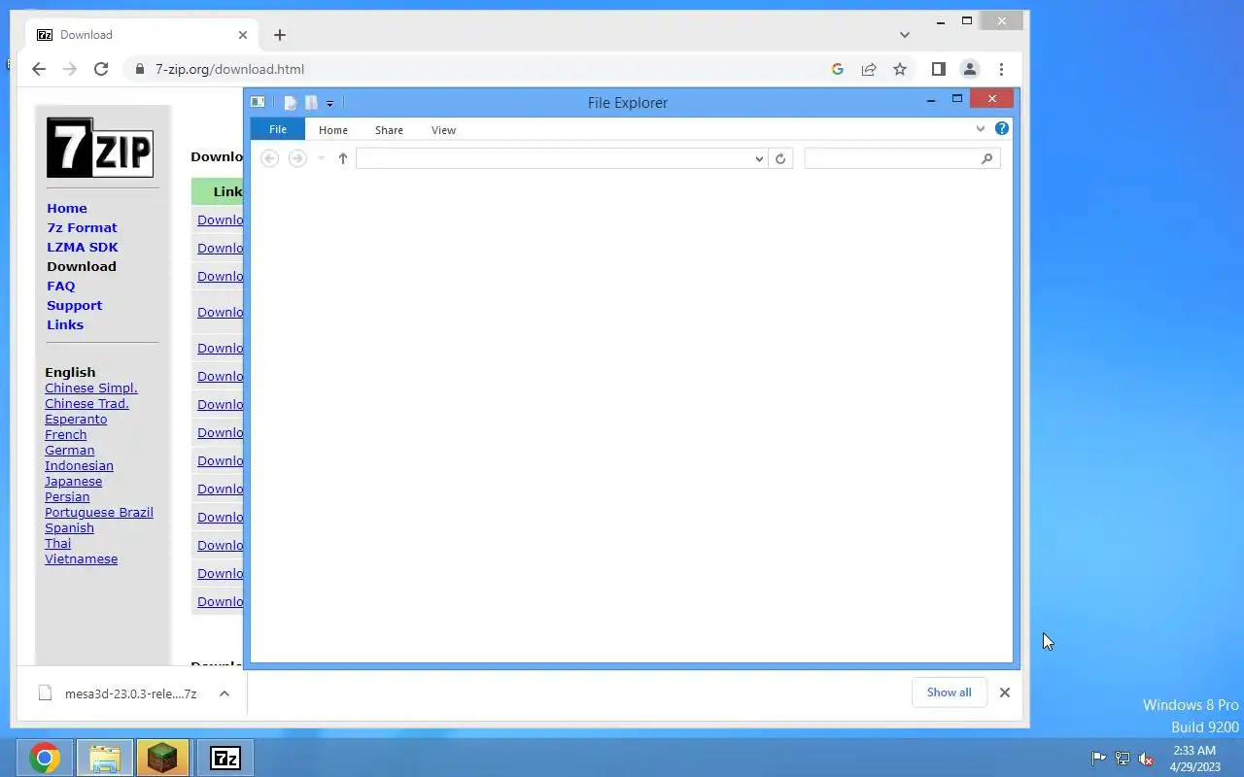1244x777 pixels.
Task: Open Customize Quick Access Toolbar dropdown
Action: (x=329, y=103)
